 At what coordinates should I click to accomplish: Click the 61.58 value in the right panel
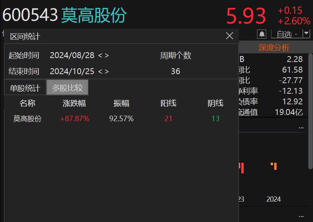pos(293,70)
